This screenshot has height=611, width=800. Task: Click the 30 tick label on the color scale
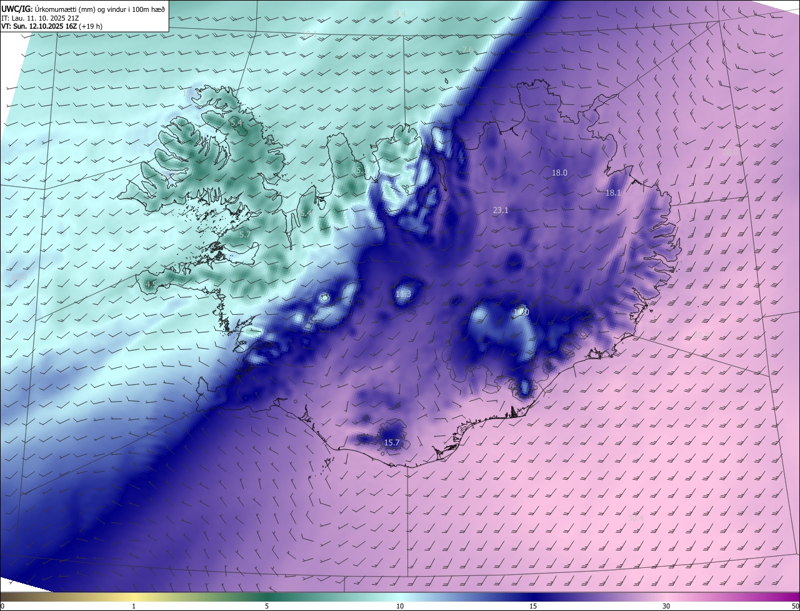tap(666, 606)
